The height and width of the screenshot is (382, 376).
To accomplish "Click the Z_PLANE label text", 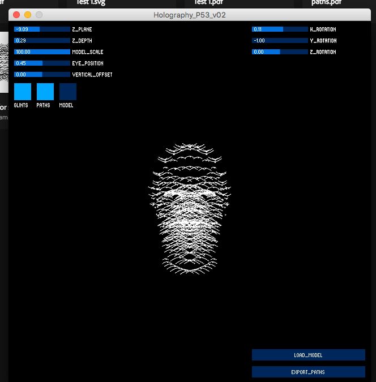I will click(x=82, y=29).
